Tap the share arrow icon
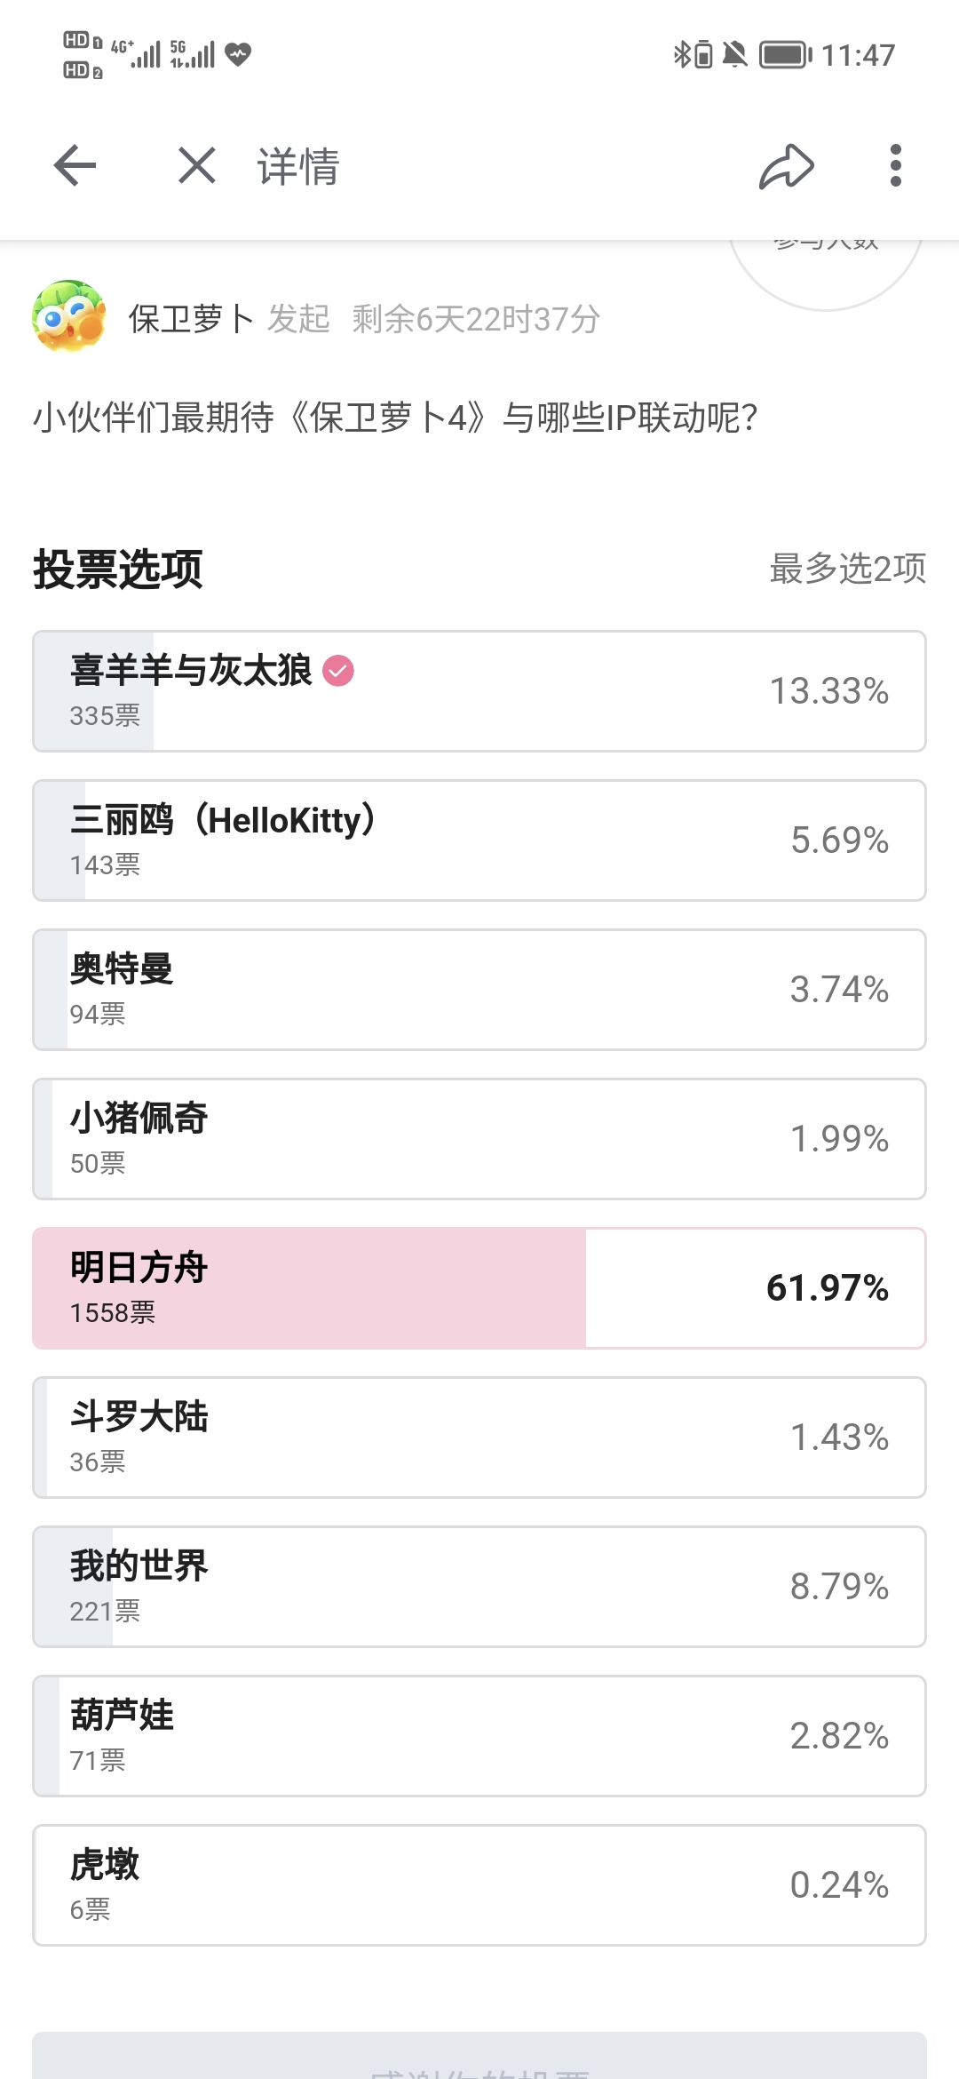959x2079 pixels. click(x=786, y=166)
